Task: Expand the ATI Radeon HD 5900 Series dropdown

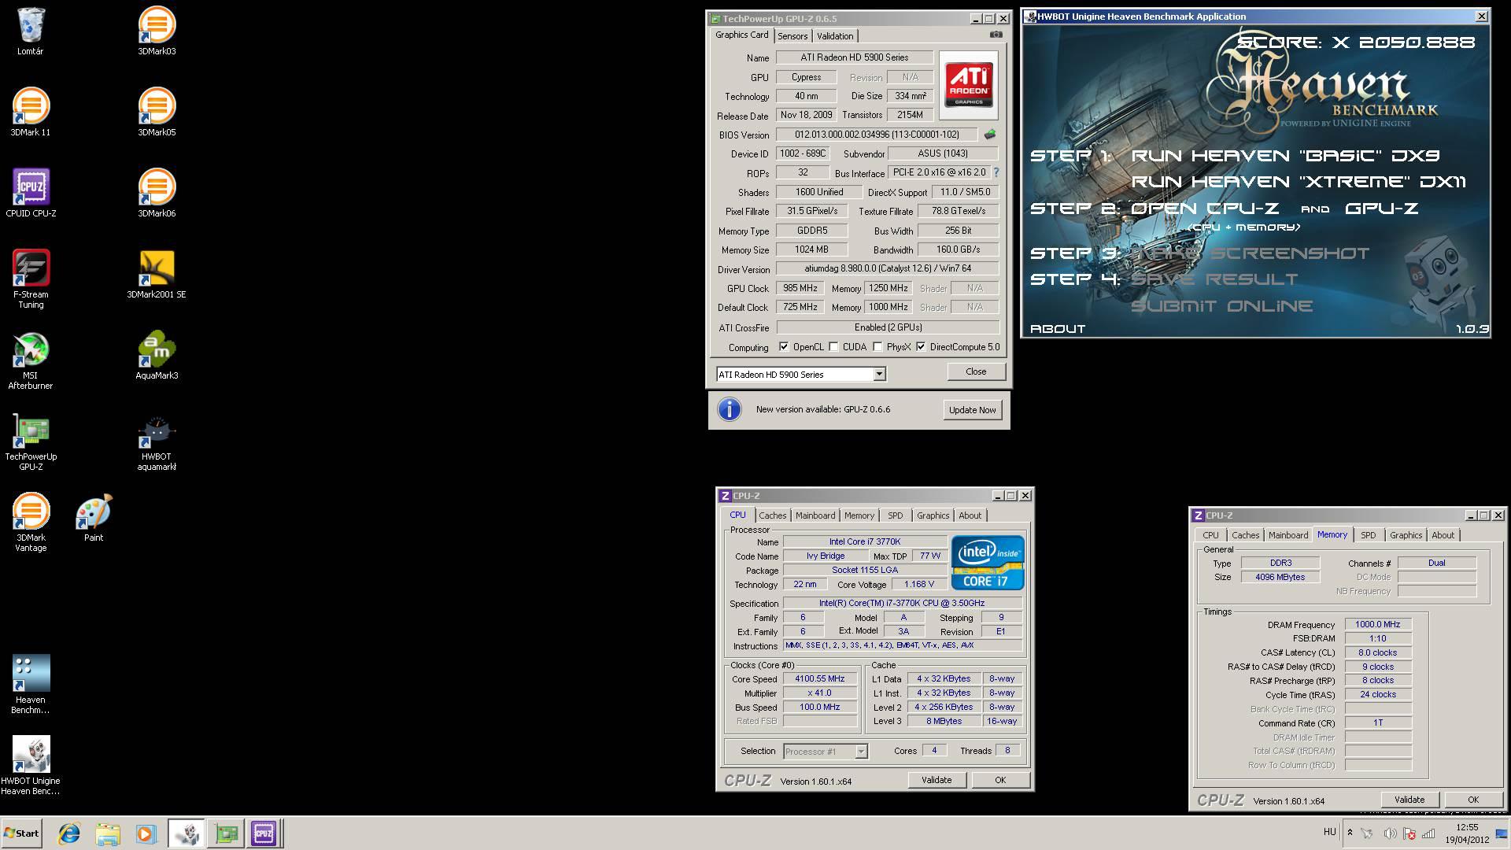Action: (x=879, y=375)
